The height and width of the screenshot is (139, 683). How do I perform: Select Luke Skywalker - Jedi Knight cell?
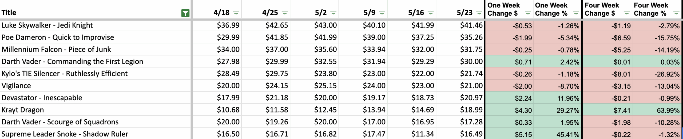point(95,25)
